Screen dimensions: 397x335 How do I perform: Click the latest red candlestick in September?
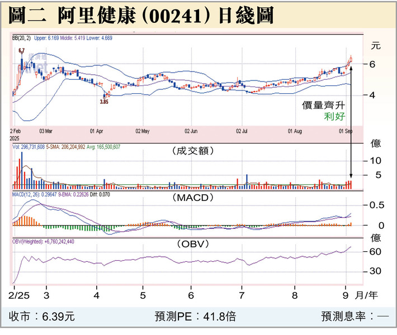click(351, 60)
